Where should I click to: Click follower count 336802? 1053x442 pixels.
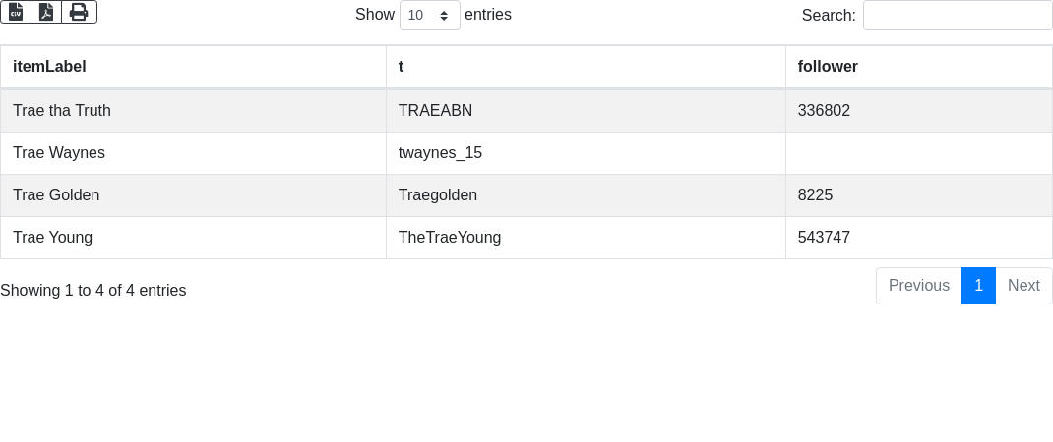(824, 111)
